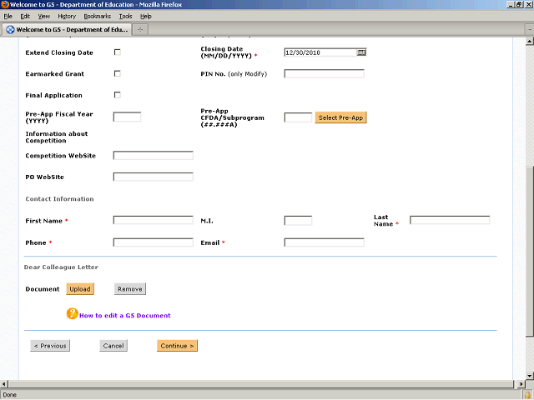Click the Phone input field
Viewport: 534px width, 400px height.
click(154, 242)
